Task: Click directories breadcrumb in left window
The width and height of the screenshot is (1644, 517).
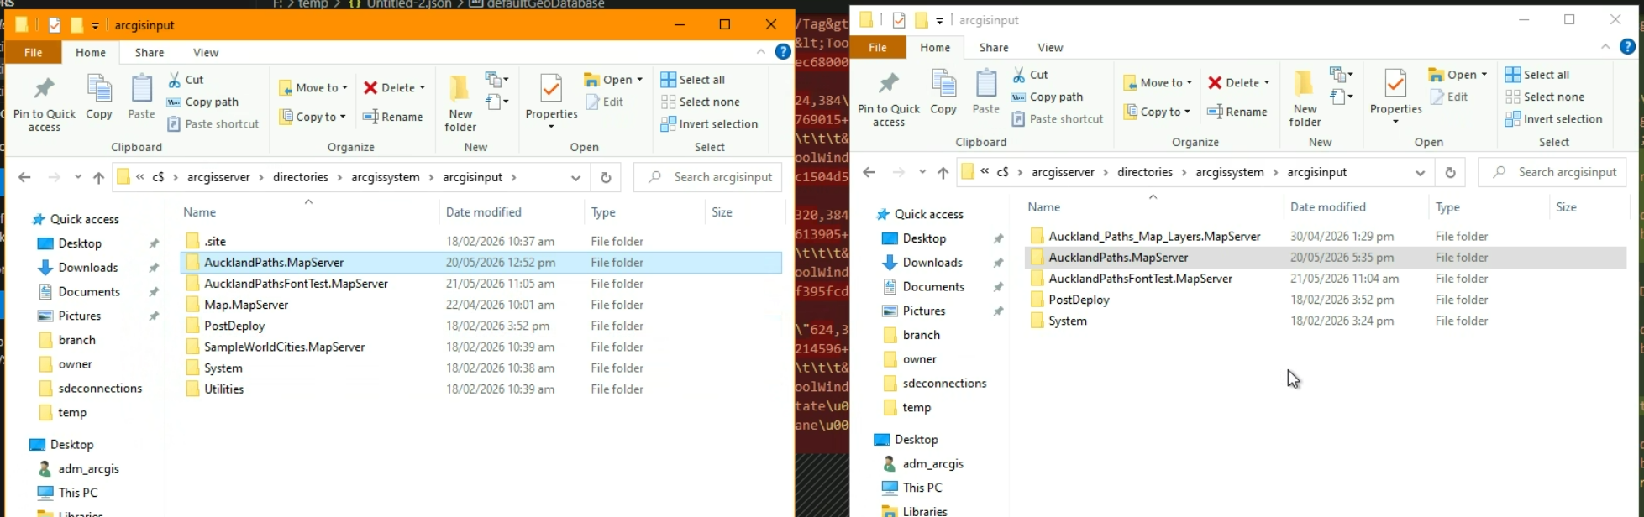Action: [301, 177]
